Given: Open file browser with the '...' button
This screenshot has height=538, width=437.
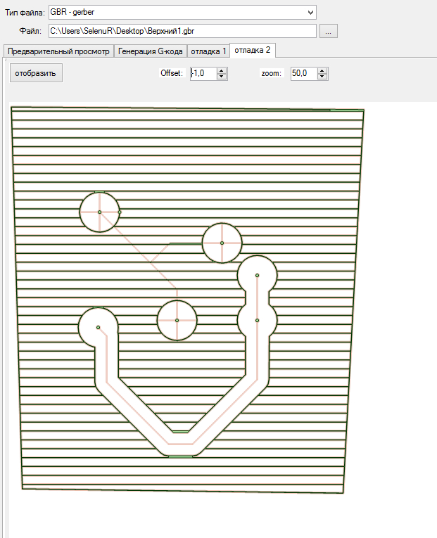Looking at the screenshot, I should (x=329, y=31).
